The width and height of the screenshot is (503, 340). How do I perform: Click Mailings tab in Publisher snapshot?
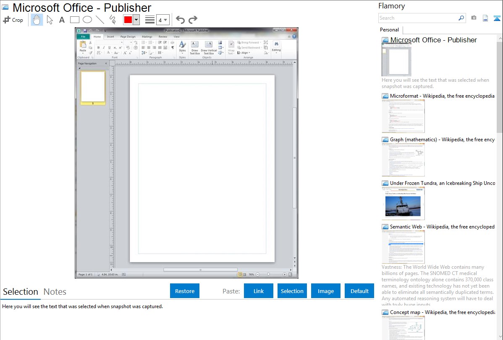pos(147,36)
